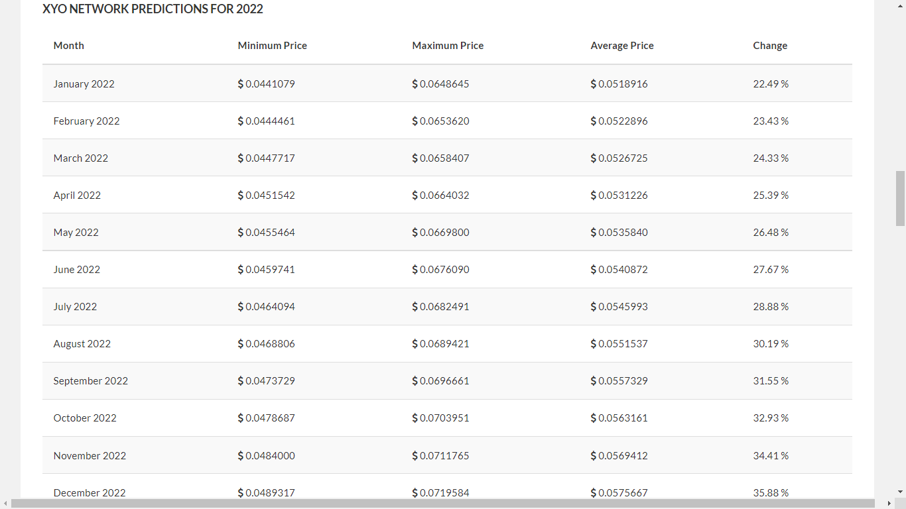Viewport: 906px width, 509px height.
Task: Select the August 2022 row label
Action: click(82, 344)
